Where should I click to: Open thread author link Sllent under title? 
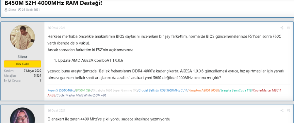point(12,10)
